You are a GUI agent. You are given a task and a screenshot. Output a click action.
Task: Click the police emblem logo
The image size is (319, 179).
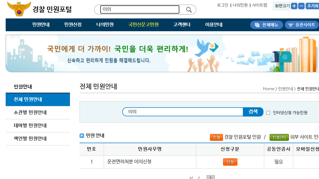[19, 9]
